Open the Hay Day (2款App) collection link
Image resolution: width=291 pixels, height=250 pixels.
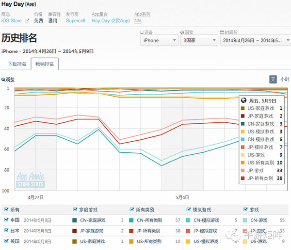coord(111,21)
